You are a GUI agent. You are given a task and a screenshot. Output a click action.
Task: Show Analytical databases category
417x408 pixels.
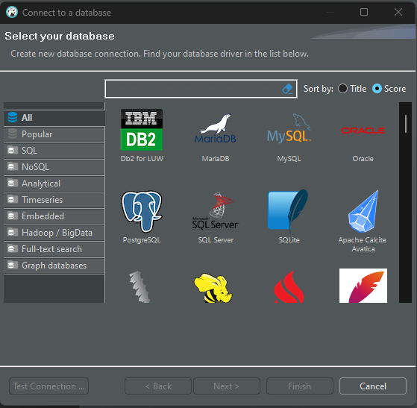coord(54,183)
